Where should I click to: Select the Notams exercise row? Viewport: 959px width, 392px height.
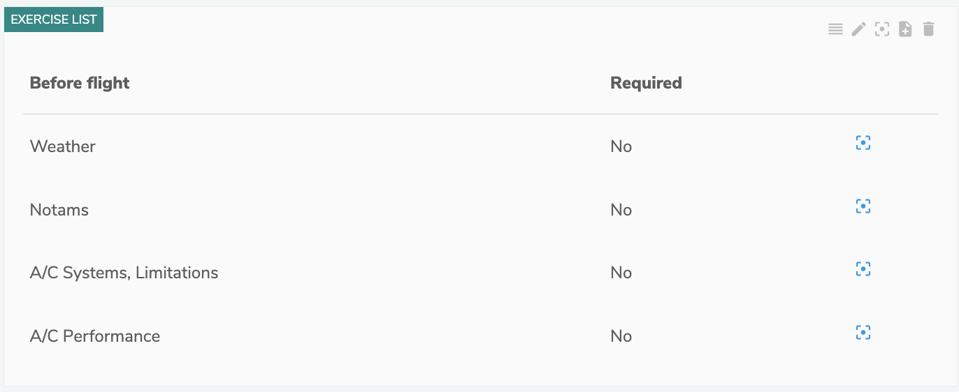[x=59, y=210]
